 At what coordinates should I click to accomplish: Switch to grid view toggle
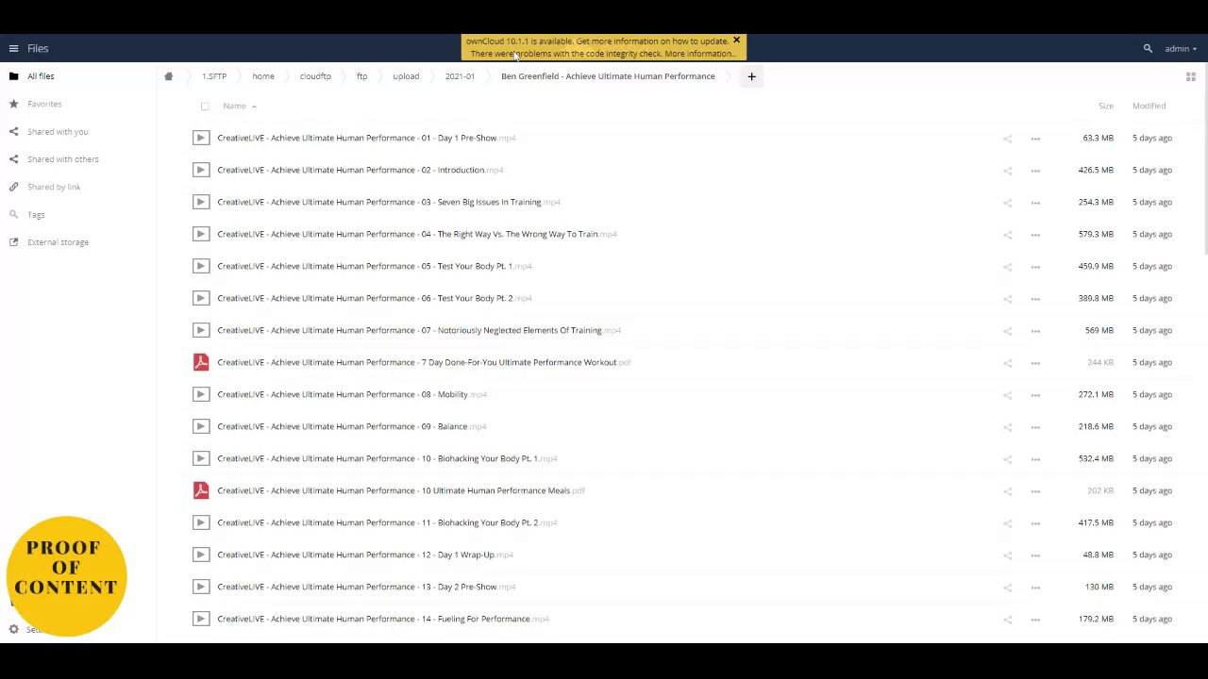coord(1190,76)
